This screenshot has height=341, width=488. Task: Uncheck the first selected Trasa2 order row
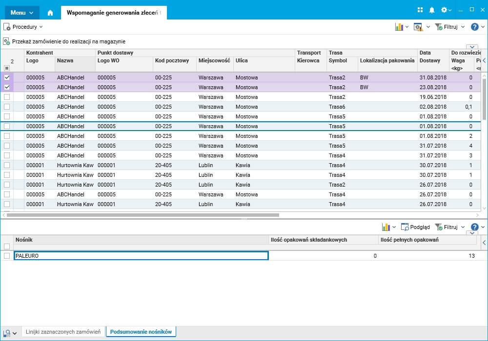tap(7, 77)
